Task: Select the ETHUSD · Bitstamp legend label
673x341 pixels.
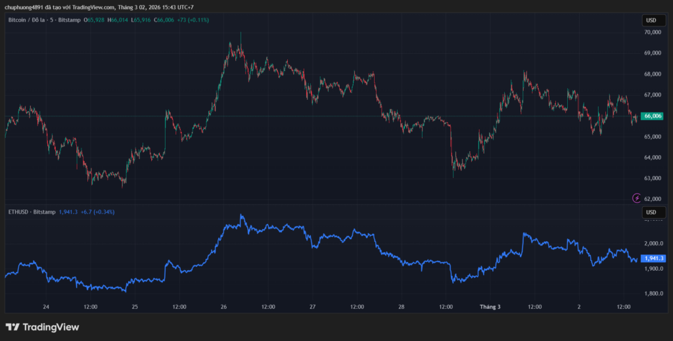Action: 30,212
